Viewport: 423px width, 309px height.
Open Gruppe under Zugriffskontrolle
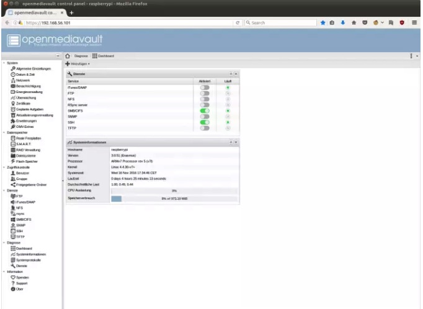[19, 179]
